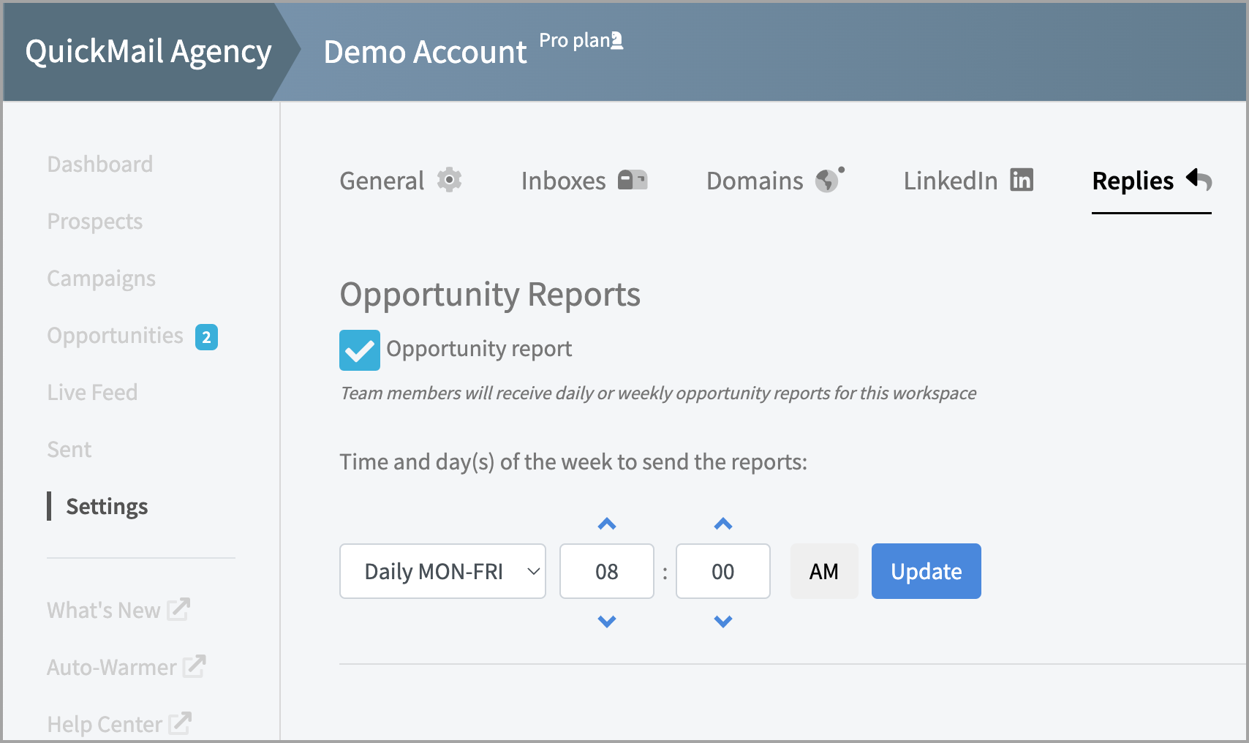Click the Help Center external link icon

tap(180, 723)
